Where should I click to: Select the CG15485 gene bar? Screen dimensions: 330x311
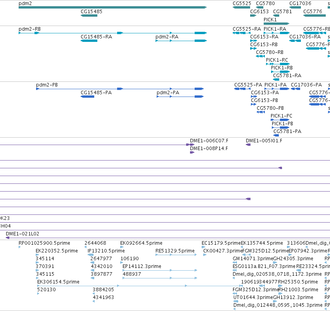[89, 16]
